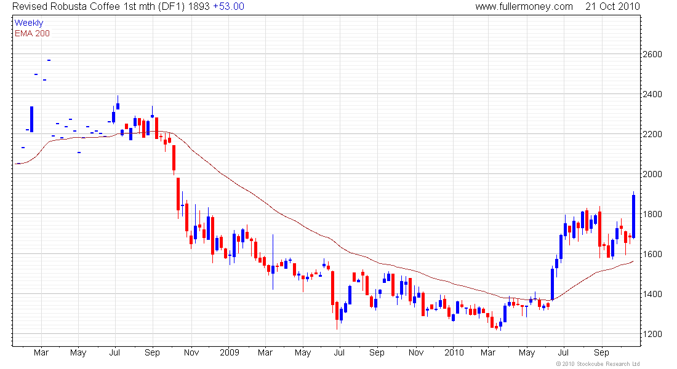Click the 1400 price axis label
677x369 pixels.
tap(652, 294)
